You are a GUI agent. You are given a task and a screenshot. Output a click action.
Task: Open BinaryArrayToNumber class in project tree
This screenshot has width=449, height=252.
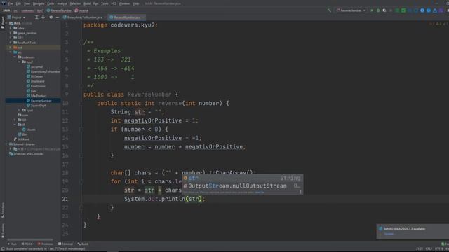click(x=43, y=71)
